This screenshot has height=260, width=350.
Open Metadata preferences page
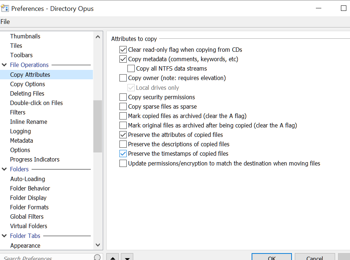click(21, 141)
